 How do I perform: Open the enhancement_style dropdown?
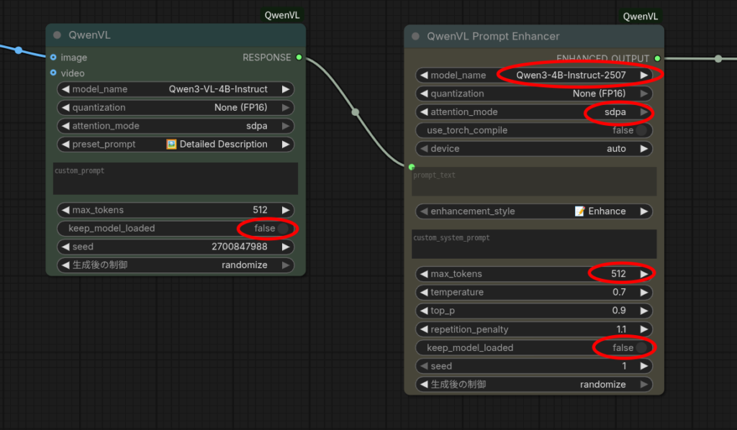point(534,211)
